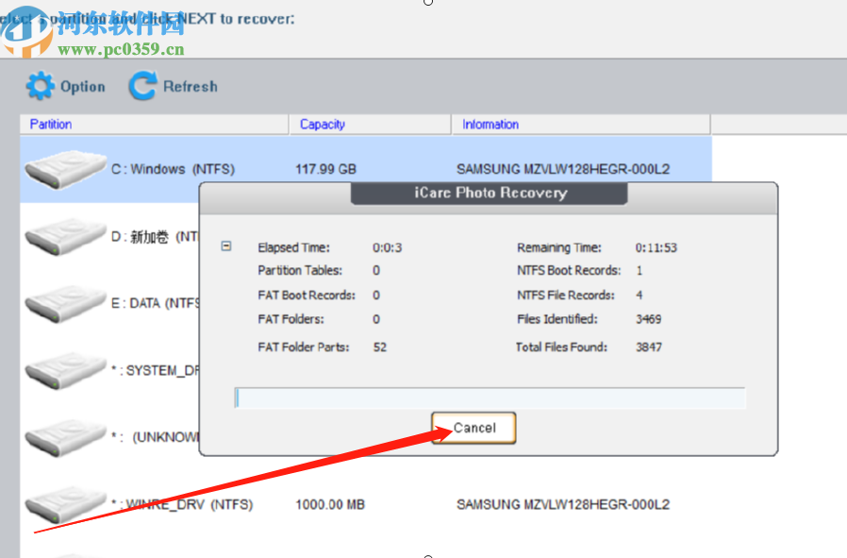
Task: Click SAMSUNG info in C: row
Action: point(563,169)
